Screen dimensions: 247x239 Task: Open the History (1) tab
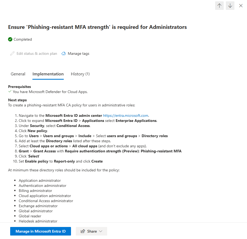click(80, 74)
